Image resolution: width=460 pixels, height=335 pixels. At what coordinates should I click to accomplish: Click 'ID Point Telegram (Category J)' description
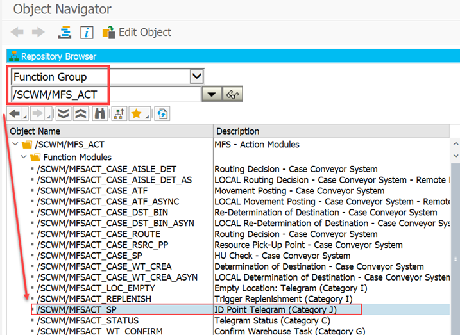(275, 310)
